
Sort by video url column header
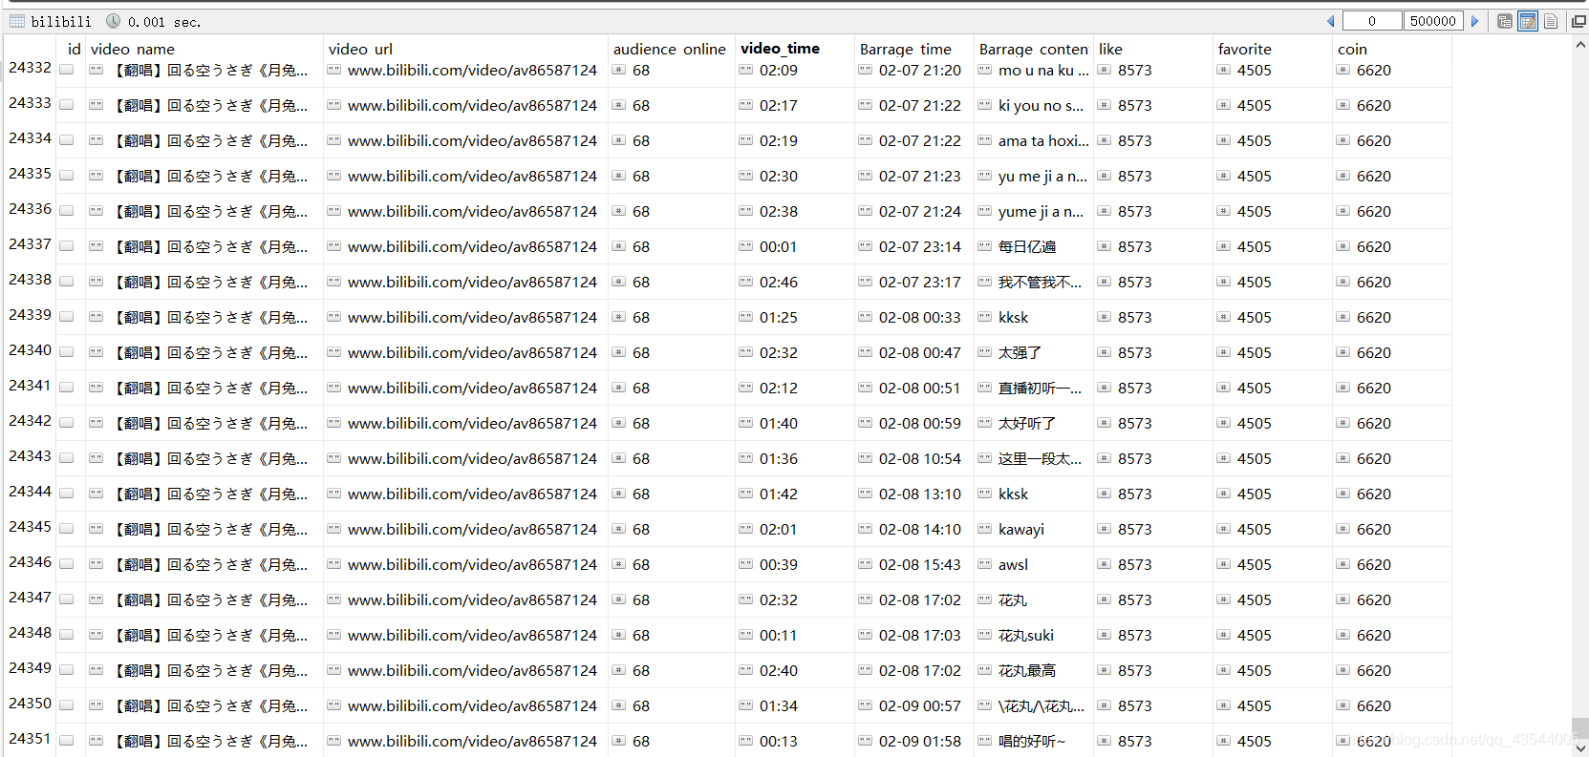point(360,49)
